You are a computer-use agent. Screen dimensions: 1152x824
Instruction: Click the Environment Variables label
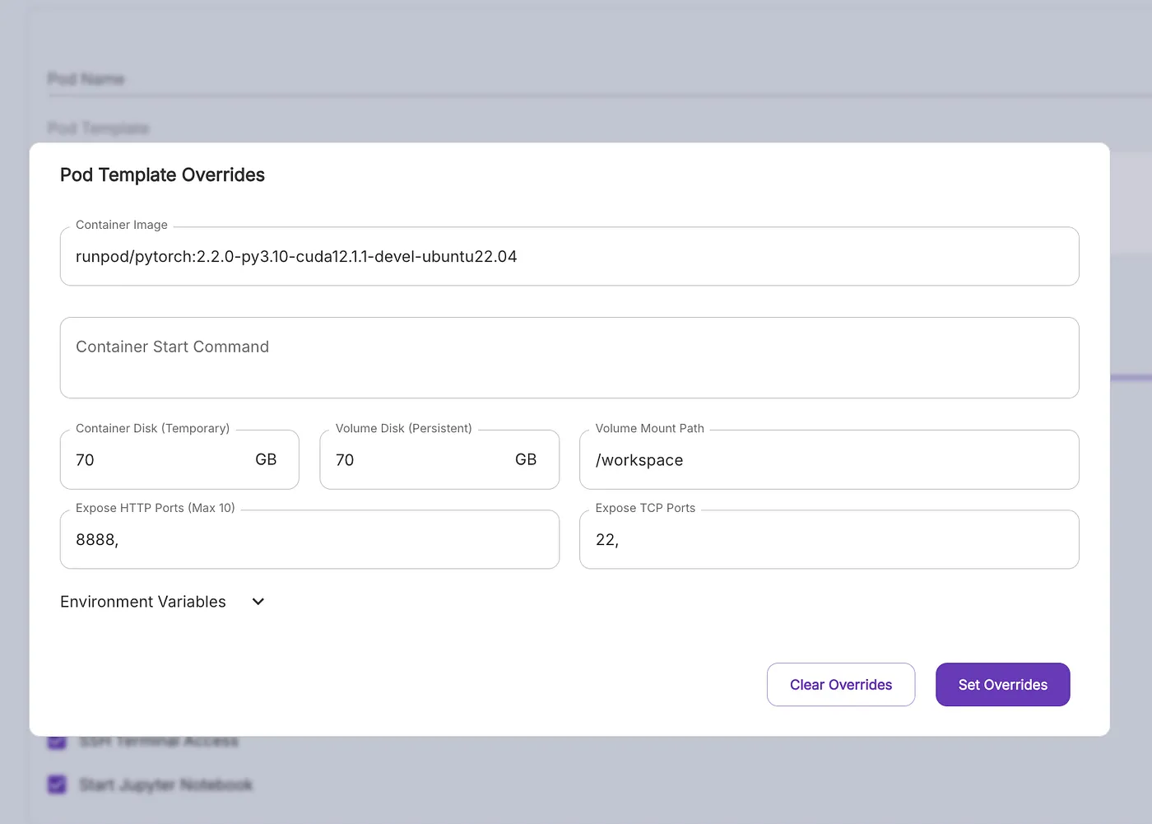point(143,602)
